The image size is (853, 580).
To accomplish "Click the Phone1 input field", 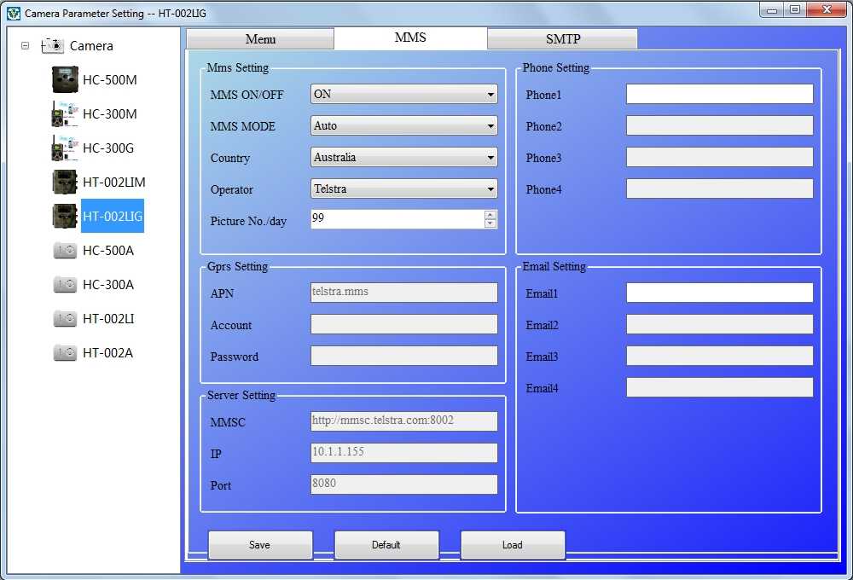I will (719, 95).
